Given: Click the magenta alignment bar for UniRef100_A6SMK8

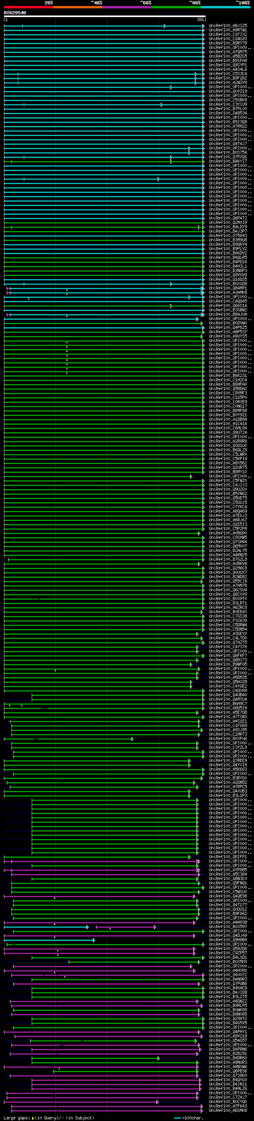Looking at the screenshot, I should (107, 1111).
